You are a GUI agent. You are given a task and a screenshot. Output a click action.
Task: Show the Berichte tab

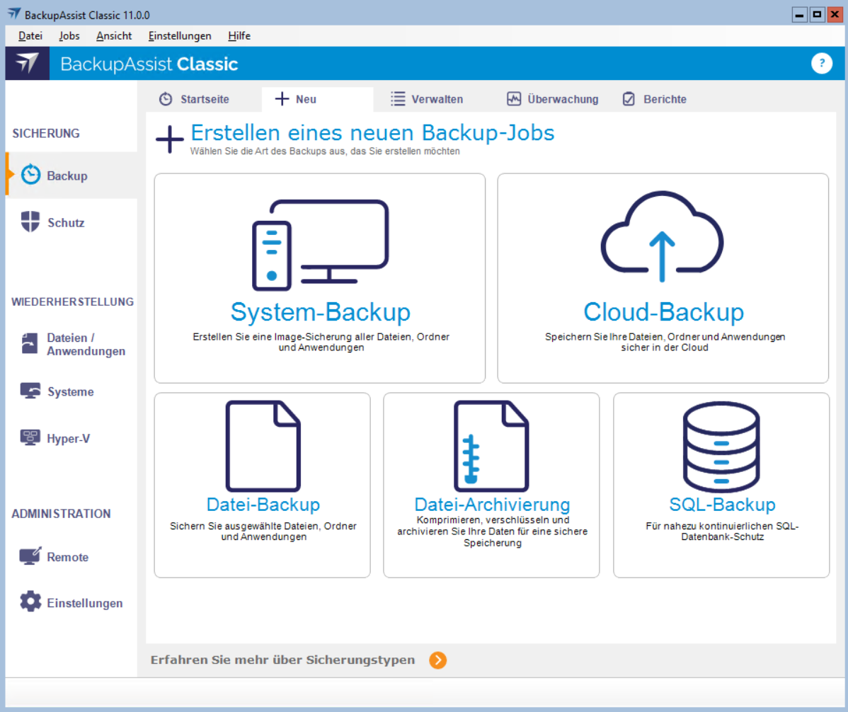click(x=663, y=99)
